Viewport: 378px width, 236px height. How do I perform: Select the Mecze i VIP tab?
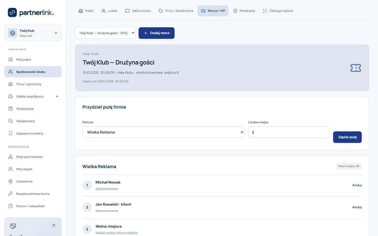pos(213,11)
